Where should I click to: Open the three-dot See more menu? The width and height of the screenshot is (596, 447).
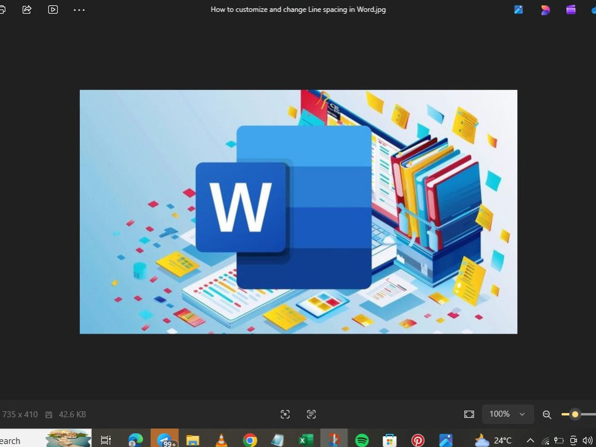click(79, 10)
